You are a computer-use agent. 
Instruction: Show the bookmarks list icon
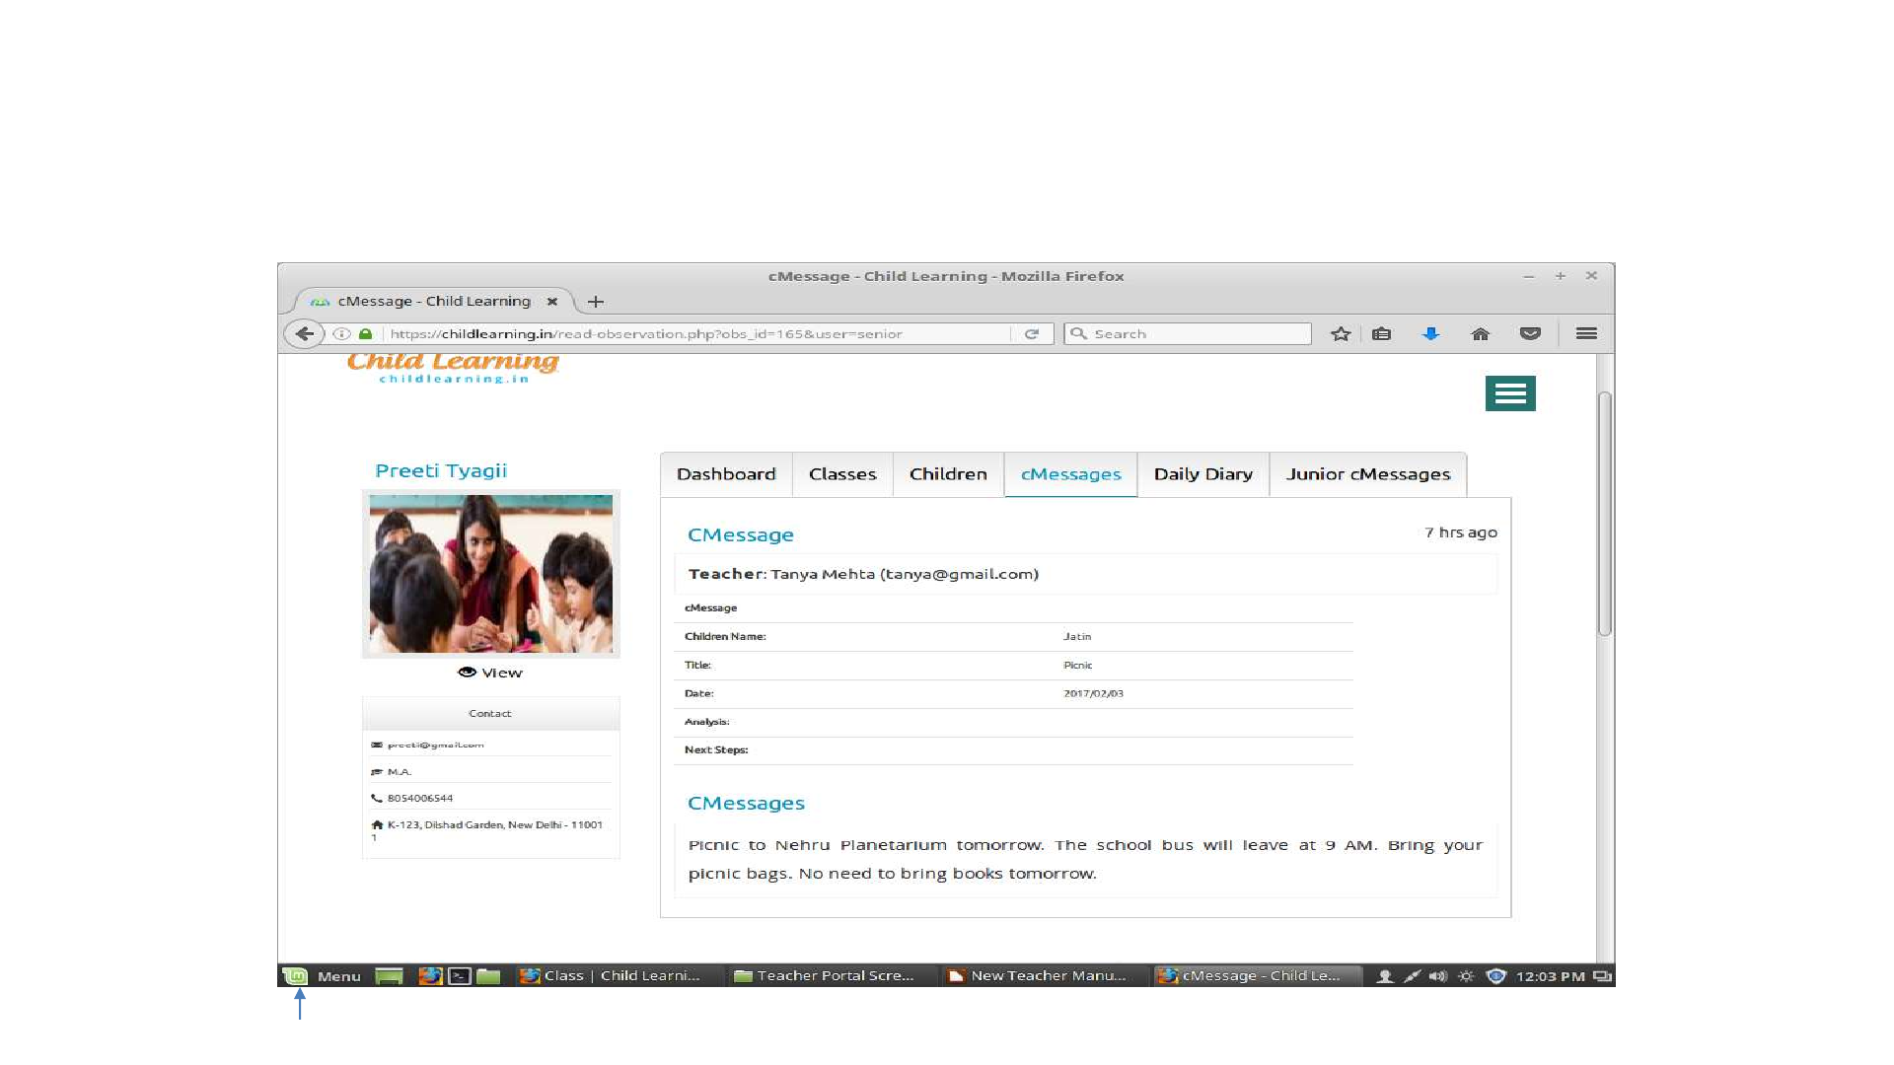point(1382,334)
